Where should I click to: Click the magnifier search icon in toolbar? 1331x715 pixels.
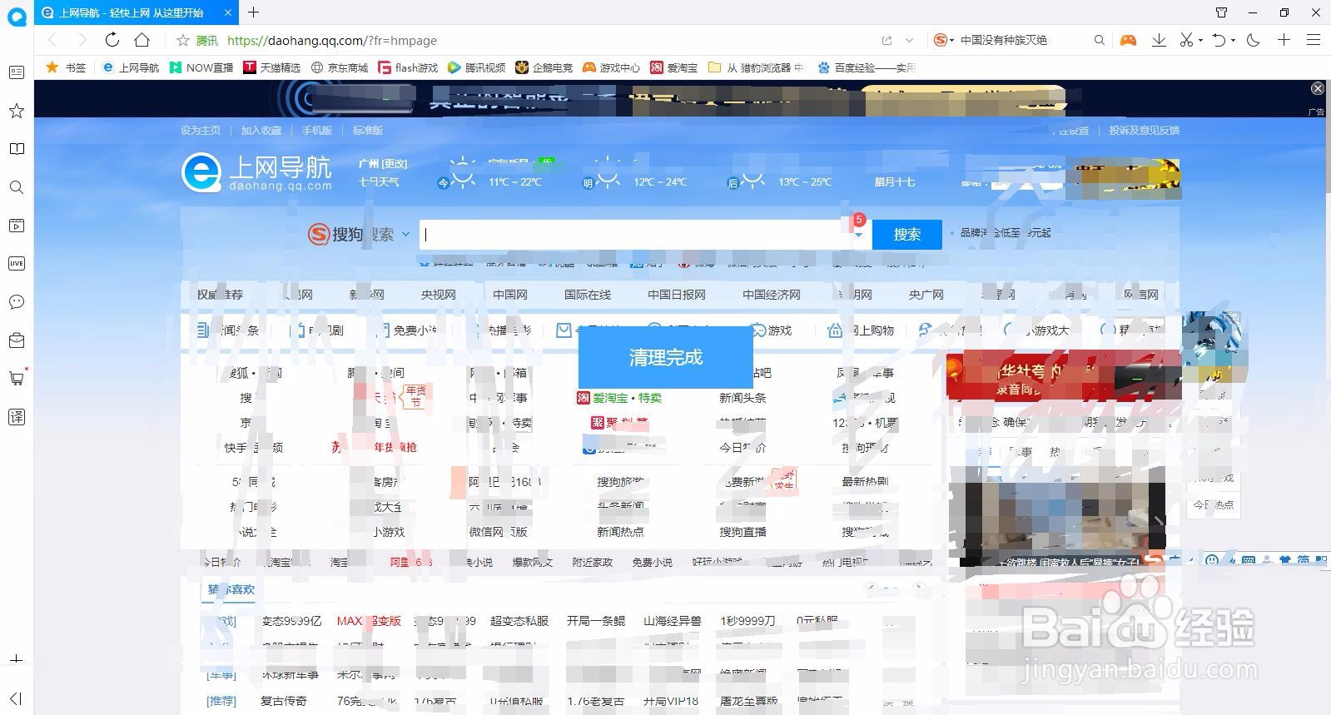pyautogui.click(x=1100, y=40)
